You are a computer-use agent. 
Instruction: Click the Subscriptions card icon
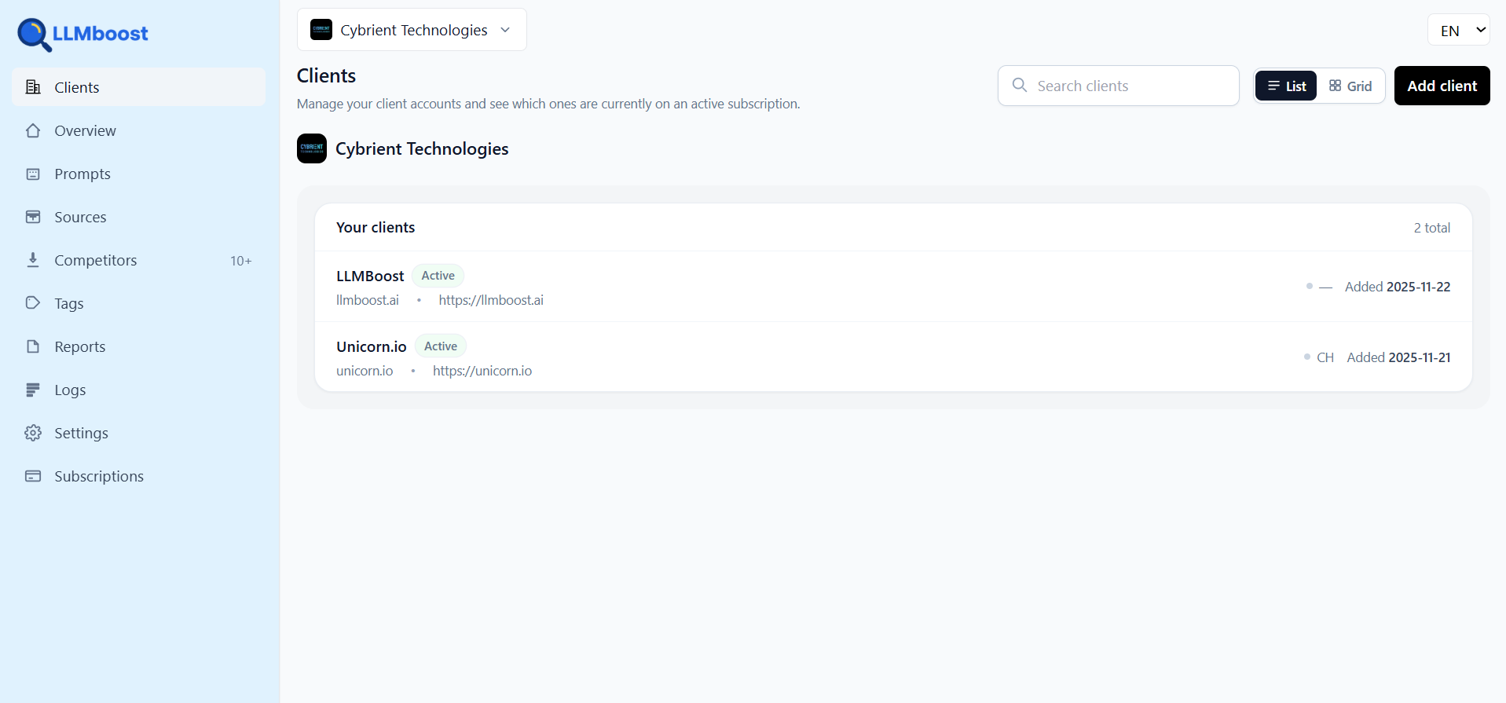pos(33,476)
